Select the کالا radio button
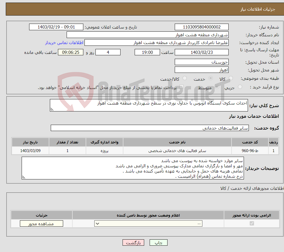This screenshot has width=284, height=252. [231, 78]
